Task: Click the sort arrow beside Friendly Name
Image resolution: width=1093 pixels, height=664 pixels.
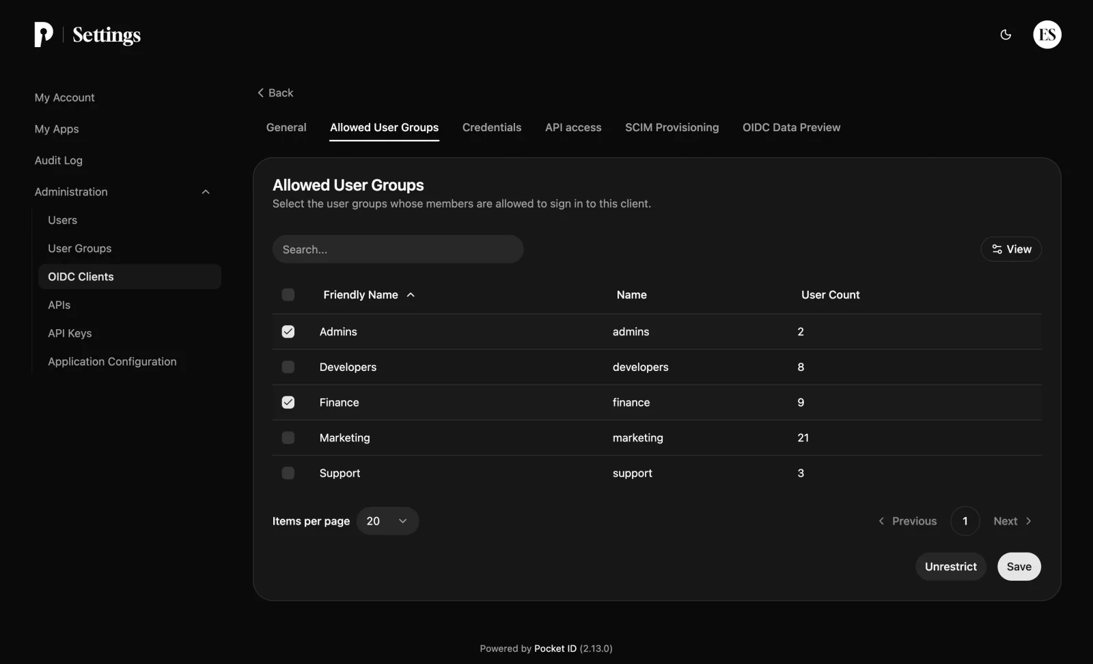Action: pos(411,295)
